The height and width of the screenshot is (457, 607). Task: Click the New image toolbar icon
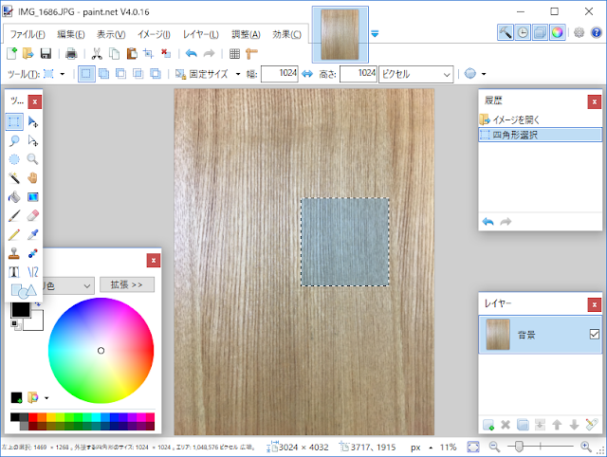pos(11,53)
